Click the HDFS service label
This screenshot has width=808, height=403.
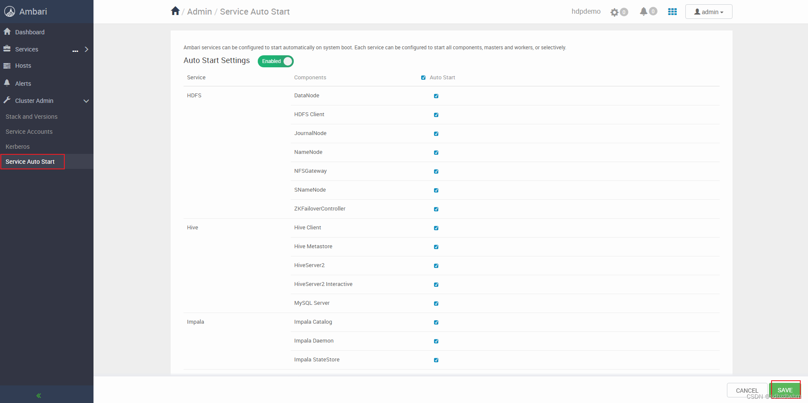click(x=194, y=96)
